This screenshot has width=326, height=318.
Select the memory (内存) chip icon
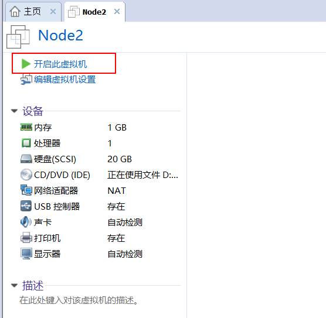pyautogui.click(x=26, y=127)
